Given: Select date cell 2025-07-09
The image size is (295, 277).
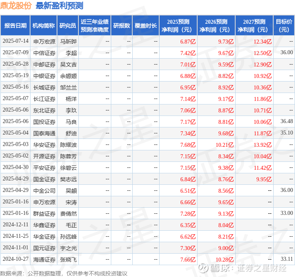Looking at the screenshot, I should 15,53.
